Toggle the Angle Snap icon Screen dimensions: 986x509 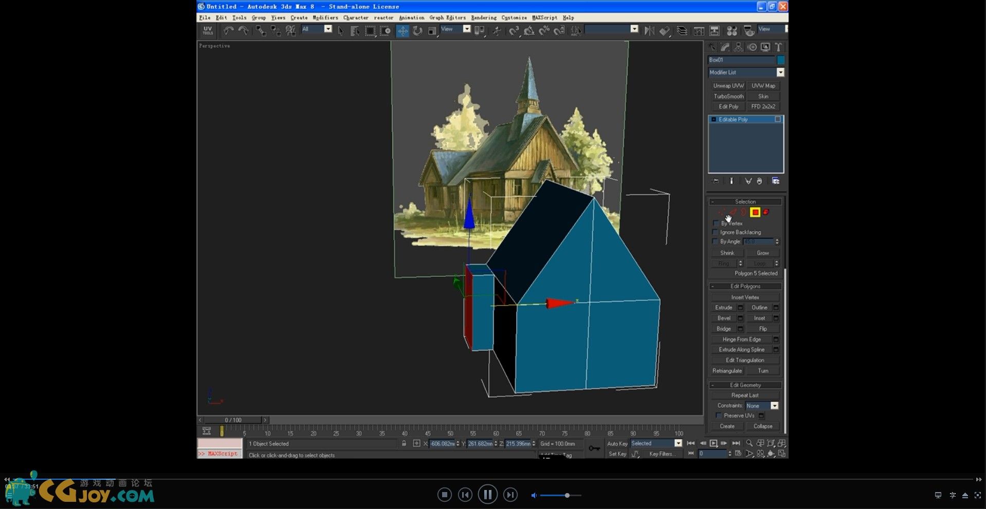pos(528,31)
